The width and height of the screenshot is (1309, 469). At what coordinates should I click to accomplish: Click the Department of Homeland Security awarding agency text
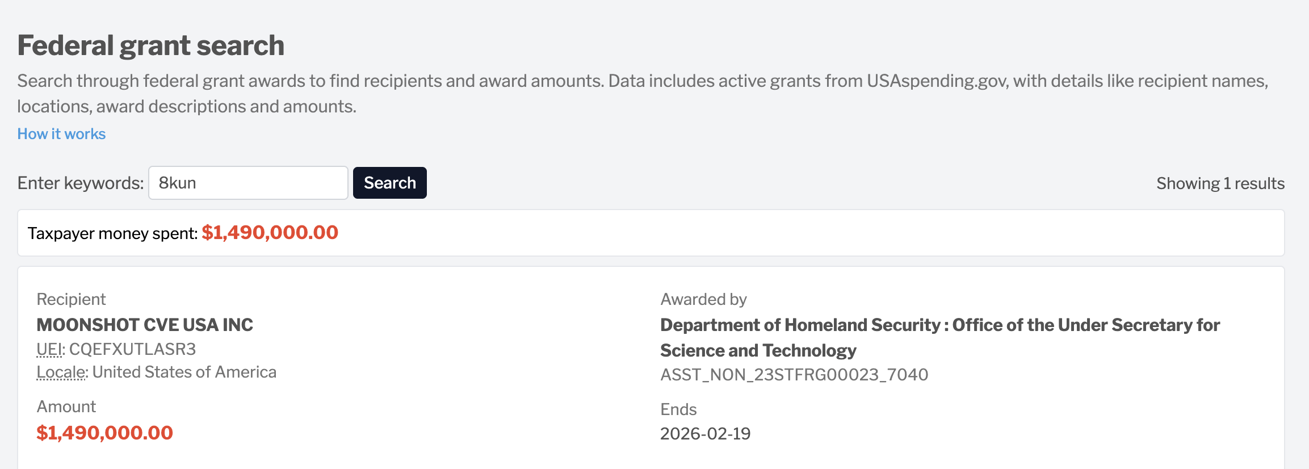(x=940, y=337)
